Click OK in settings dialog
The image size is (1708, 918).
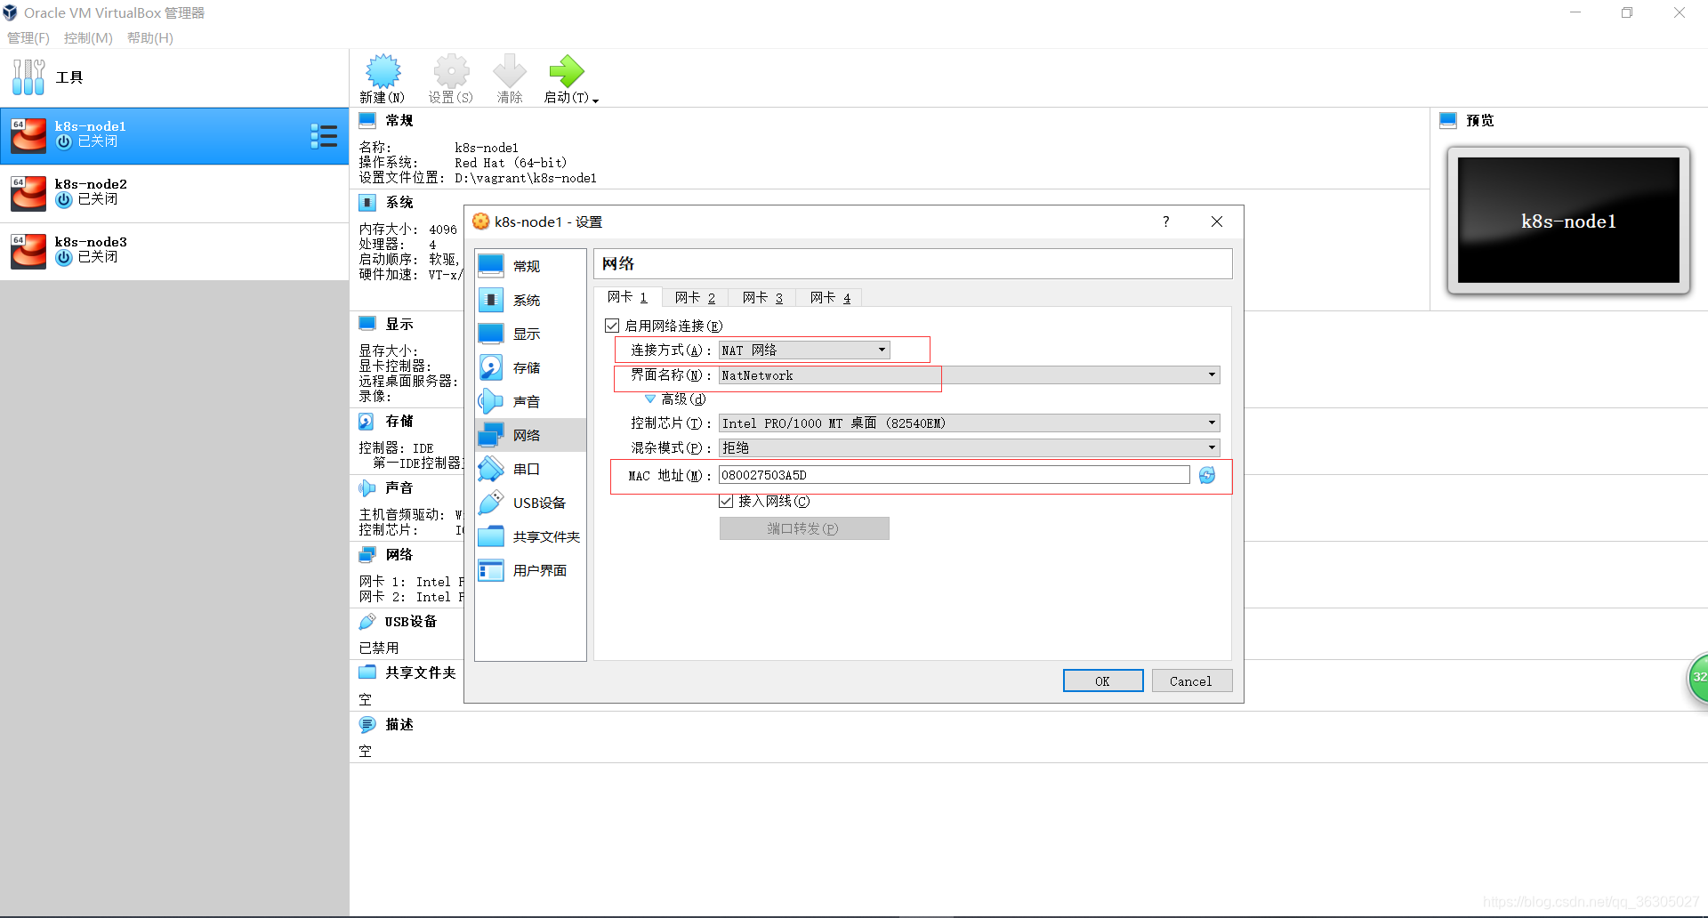[1103, 680]
